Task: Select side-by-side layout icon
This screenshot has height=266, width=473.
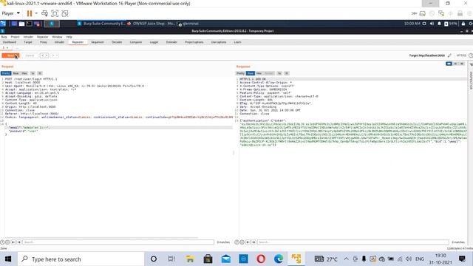Action: pyautogui.click(x=449, y=64)
